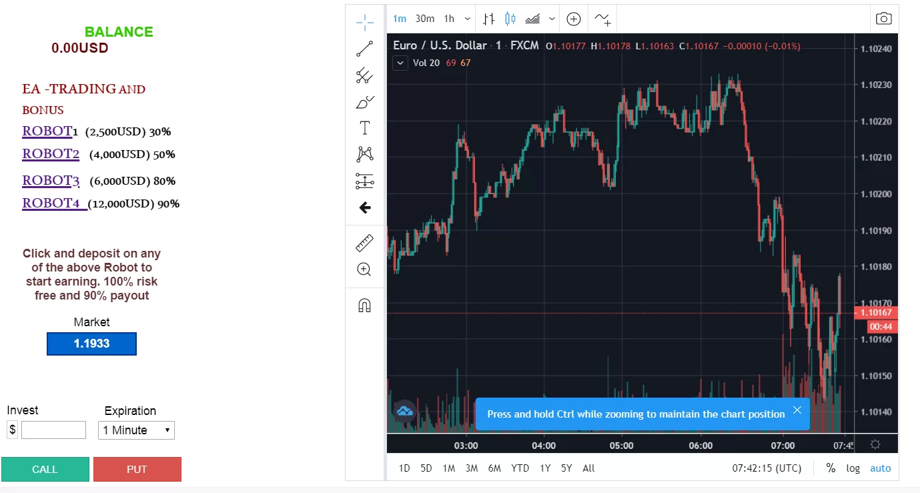Click the green CALL button
Viewport: 920px width, 493px height.
(45, 469)
